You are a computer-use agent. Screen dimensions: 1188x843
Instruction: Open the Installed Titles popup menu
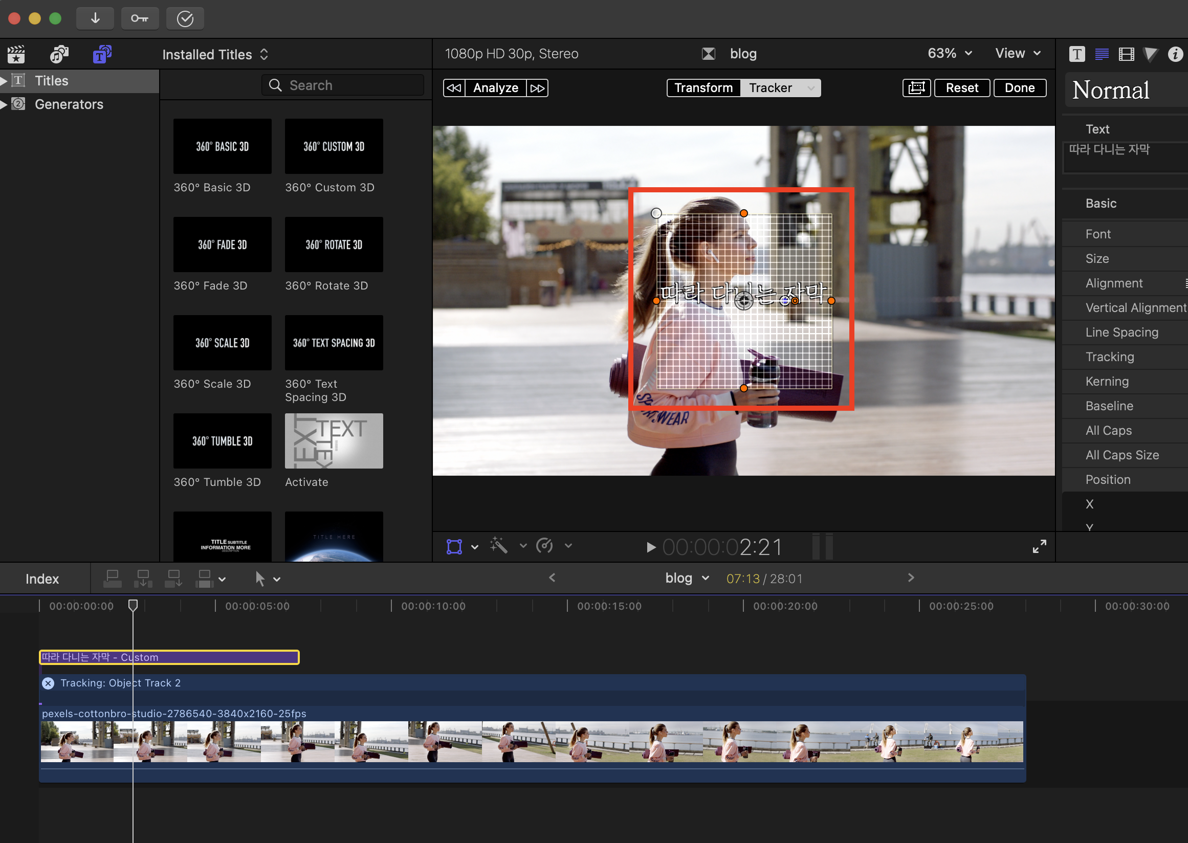[x=215, y=55]
